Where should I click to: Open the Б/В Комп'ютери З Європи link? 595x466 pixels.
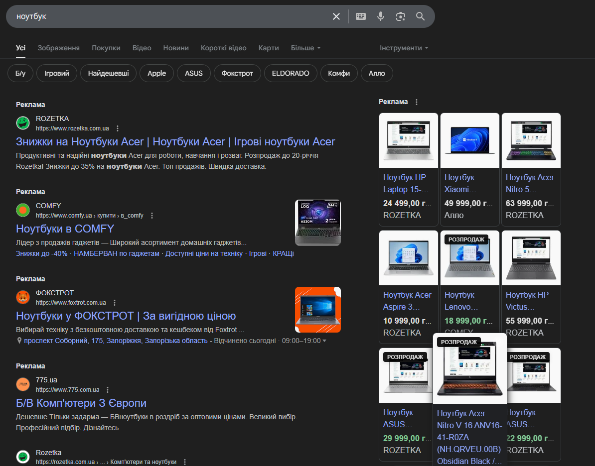(81, 403)
